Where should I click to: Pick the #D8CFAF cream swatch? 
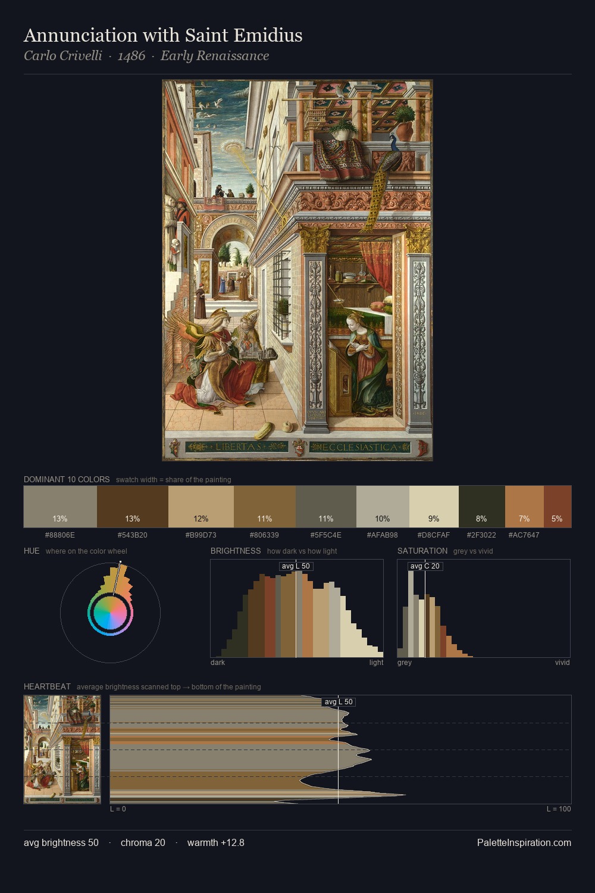434,507
